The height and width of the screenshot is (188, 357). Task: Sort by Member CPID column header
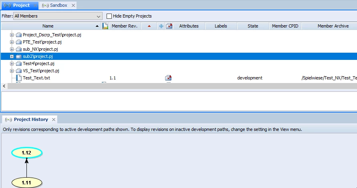point(285,26)
